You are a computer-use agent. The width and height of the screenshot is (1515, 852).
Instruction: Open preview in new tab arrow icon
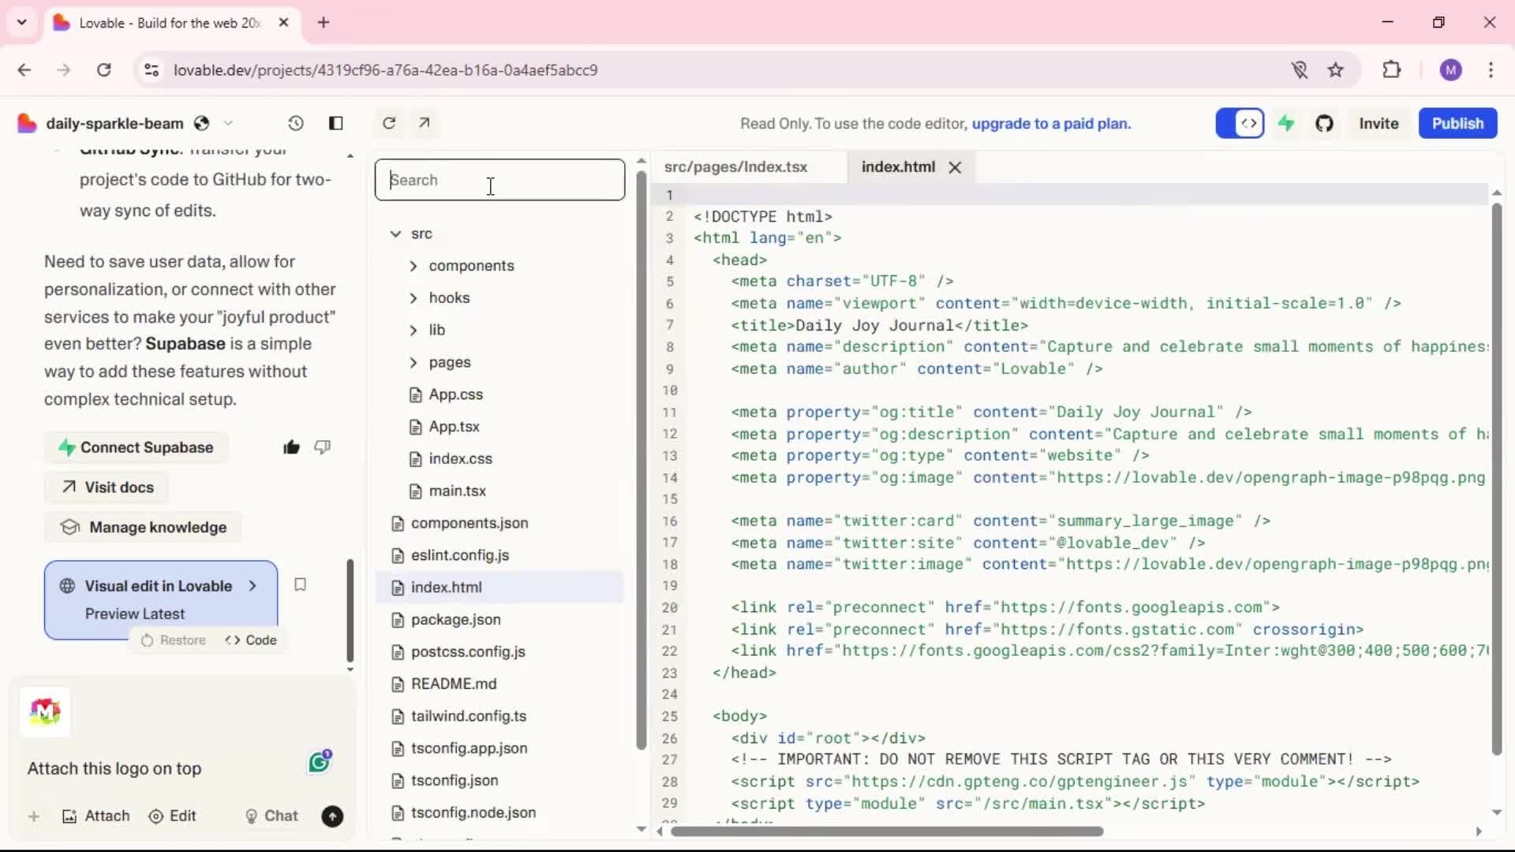click(425, 123)
